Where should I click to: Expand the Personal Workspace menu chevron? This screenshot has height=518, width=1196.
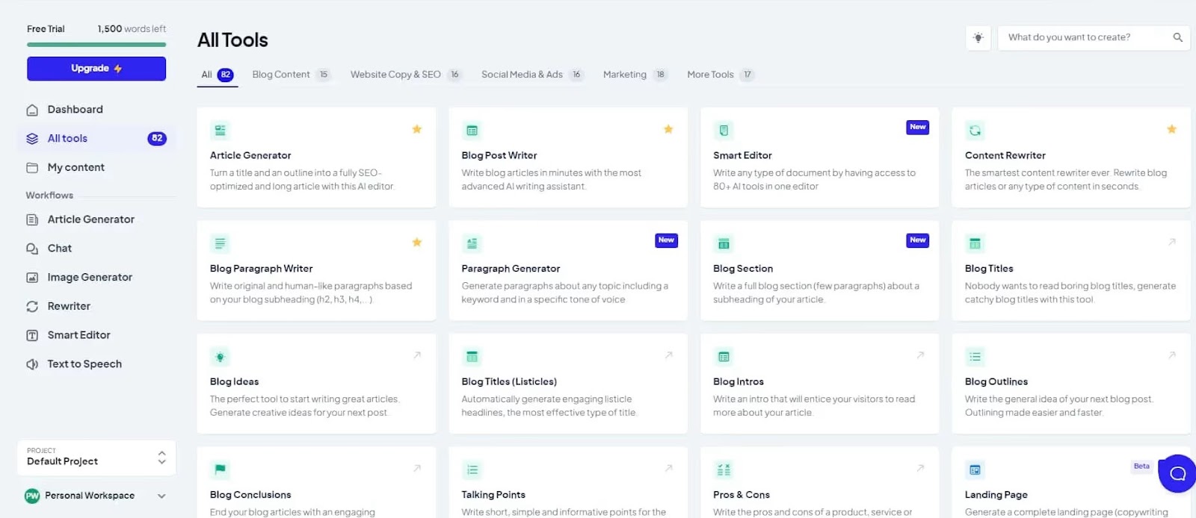point(161,496)
